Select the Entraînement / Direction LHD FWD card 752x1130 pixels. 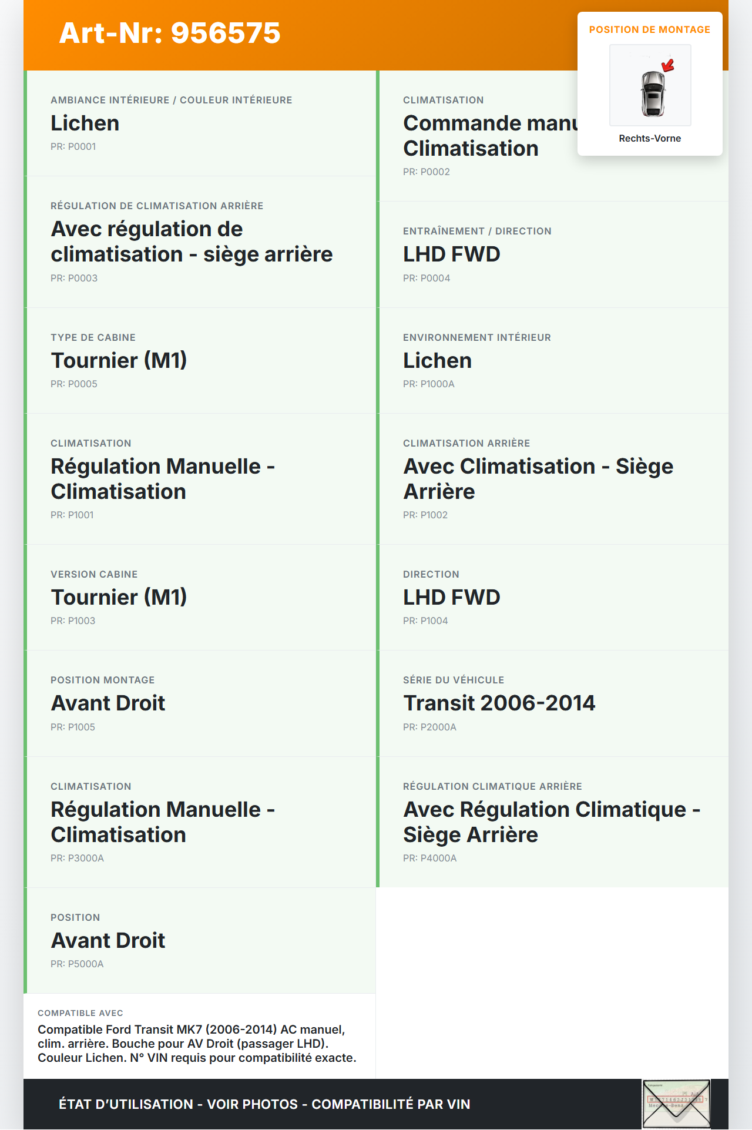click(x=552, y=254)
